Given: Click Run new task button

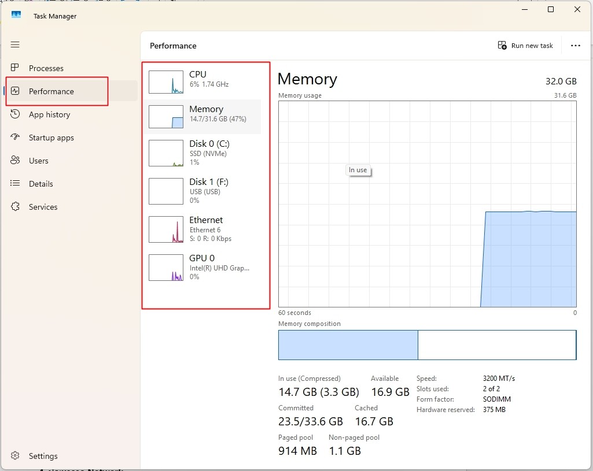Looking at the screenshot, I should click(526, 46).
